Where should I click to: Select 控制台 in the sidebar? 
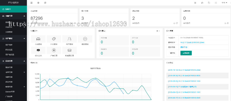pos(13,9)
